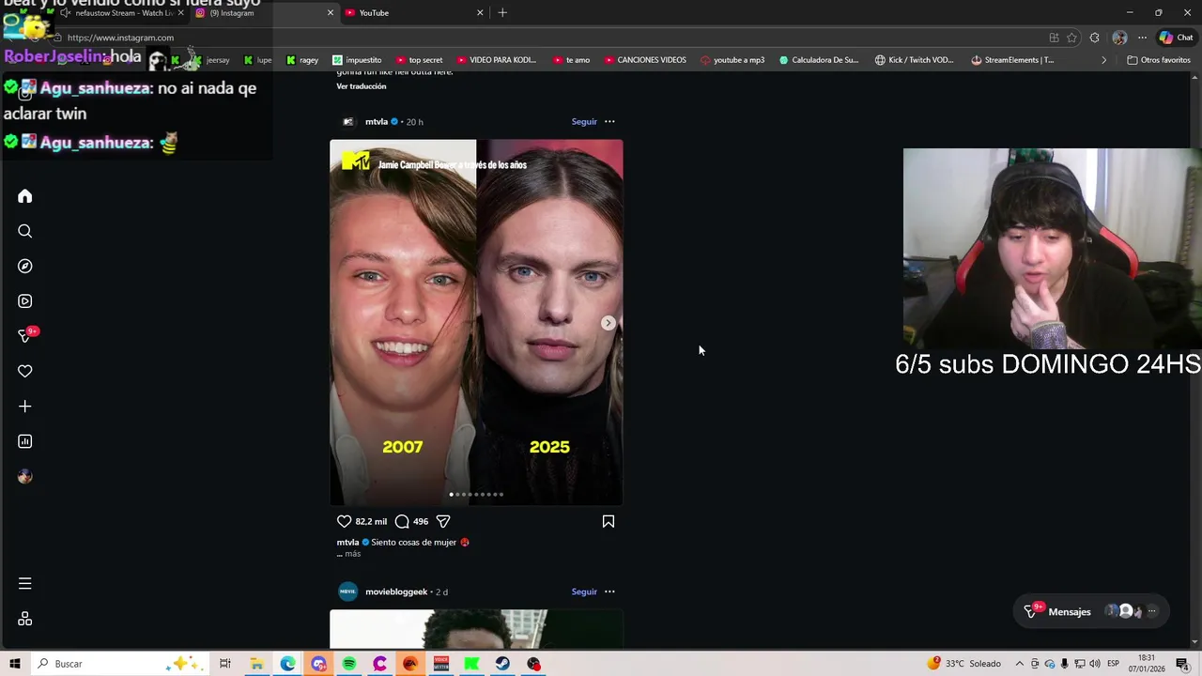Screen dimensions: 1202x676
Task: Open VIDEO PARA KODI bookmark
Action: pos(496,60)
